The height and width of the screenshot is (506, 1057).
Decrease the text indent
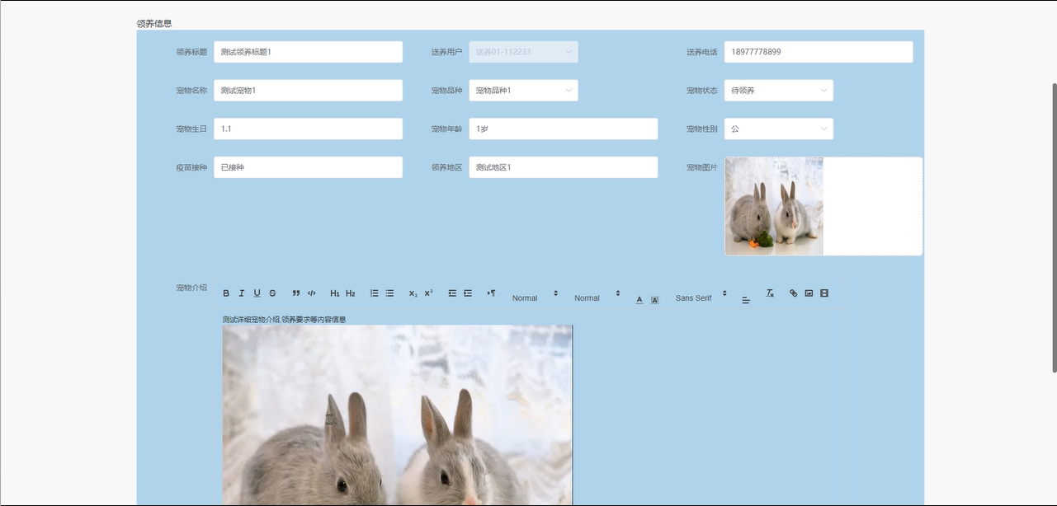(x=452, y=293)
